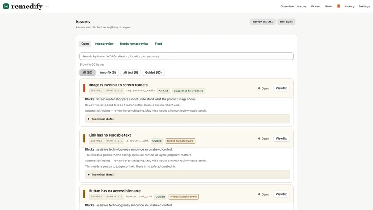
Task: Click the button.card__cta selector text
Action: pos(138,196)
